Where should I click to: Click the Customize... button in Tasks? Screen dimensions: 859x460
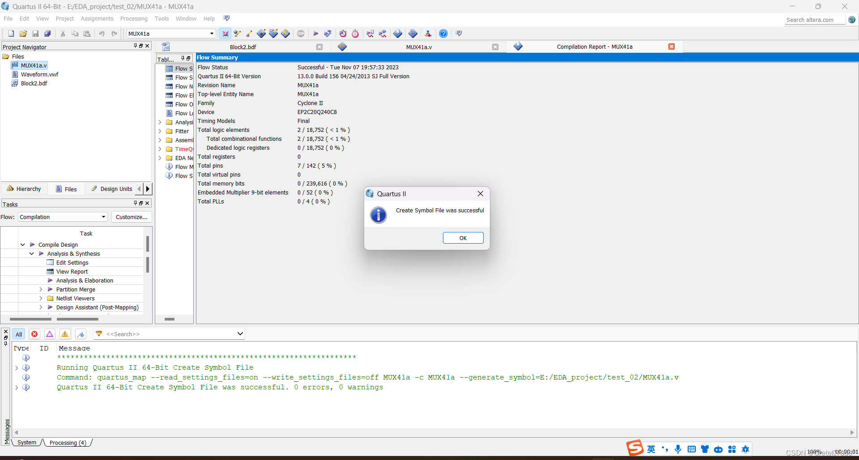coord(132,217)
